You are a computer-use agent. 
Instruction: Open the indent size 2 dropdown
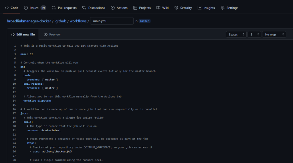(x=254, y=34)
